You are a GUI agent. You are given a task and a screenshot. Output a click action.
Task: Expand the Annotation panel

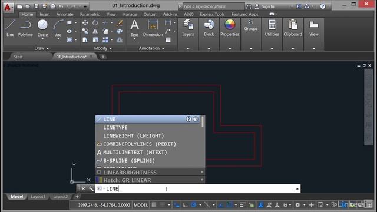152,48
